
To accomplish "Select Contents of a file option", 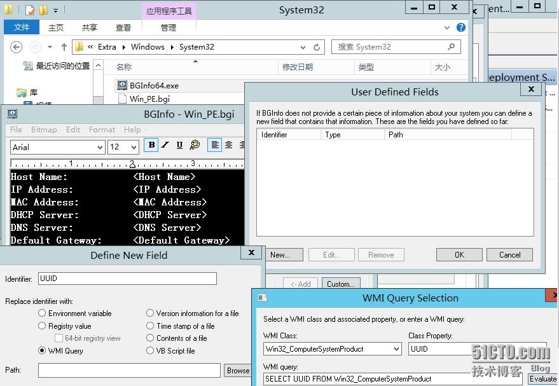I will pos(150,338).
